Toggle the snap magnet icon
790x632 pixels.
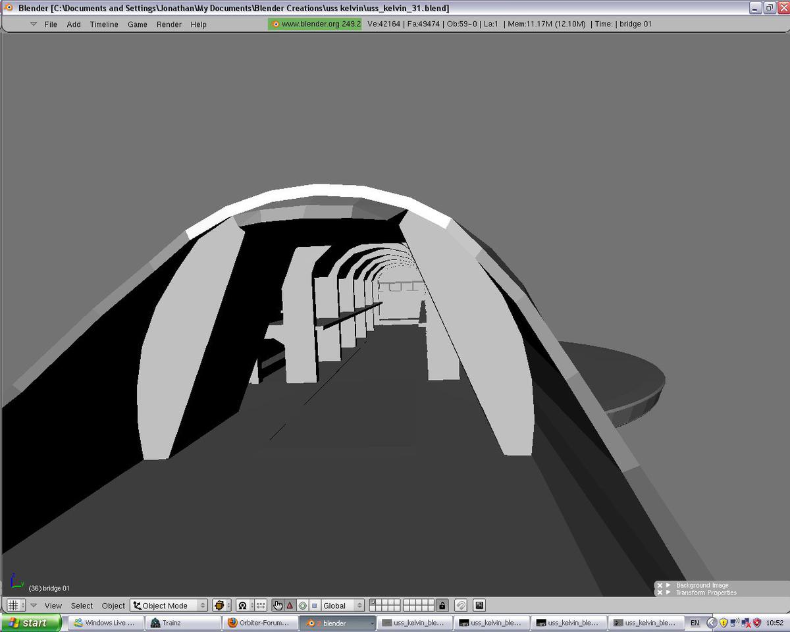tap(461, 605)
